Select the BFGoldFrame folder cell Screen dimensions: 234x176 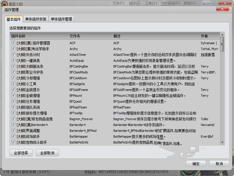79,90
